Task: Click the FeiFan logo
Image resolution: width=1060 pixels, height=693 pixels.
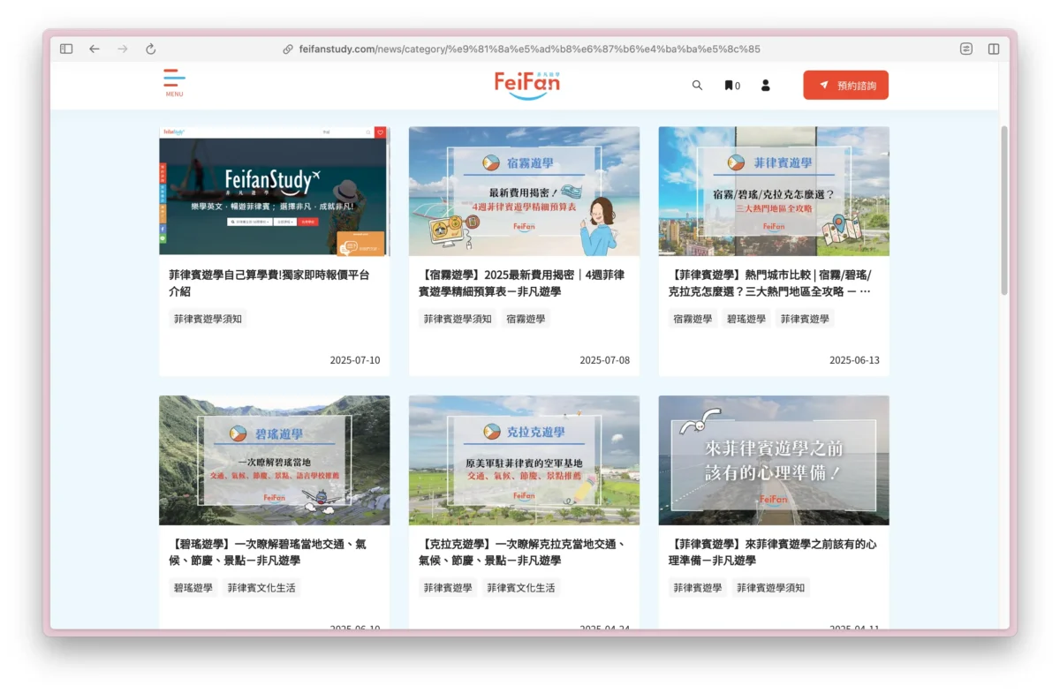Action: 527,85
